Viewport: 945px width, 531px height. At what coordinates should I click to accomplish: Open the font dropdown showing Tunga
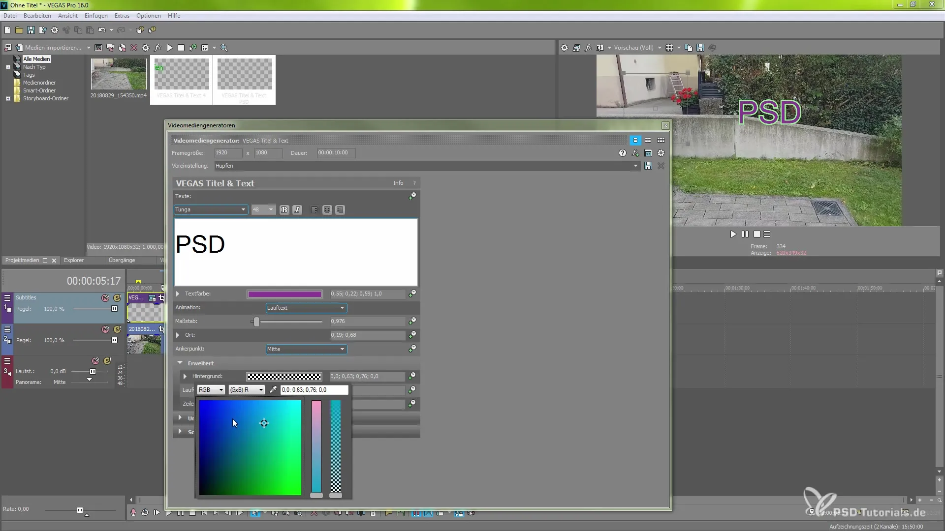[211, 209]
